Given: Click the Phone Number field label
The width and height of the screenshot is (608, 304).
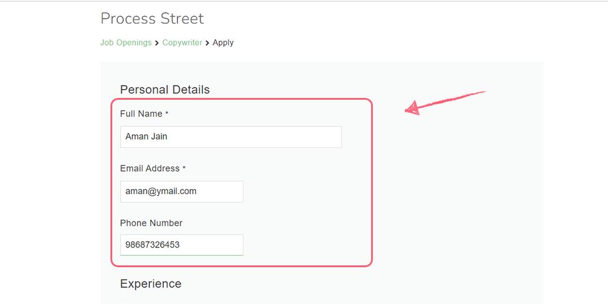Looking at the screenshot, I should point(151,223).
